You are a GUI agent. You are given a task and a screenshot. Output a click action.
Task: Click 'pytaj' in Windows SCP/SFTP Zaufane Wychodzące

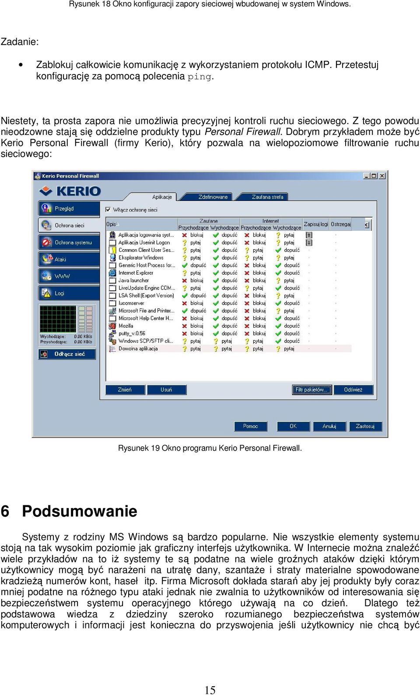[x=227, y=341]
